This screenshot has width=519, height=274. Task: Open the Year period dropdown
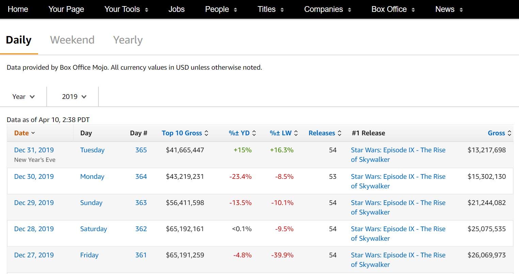click(23, 97)
